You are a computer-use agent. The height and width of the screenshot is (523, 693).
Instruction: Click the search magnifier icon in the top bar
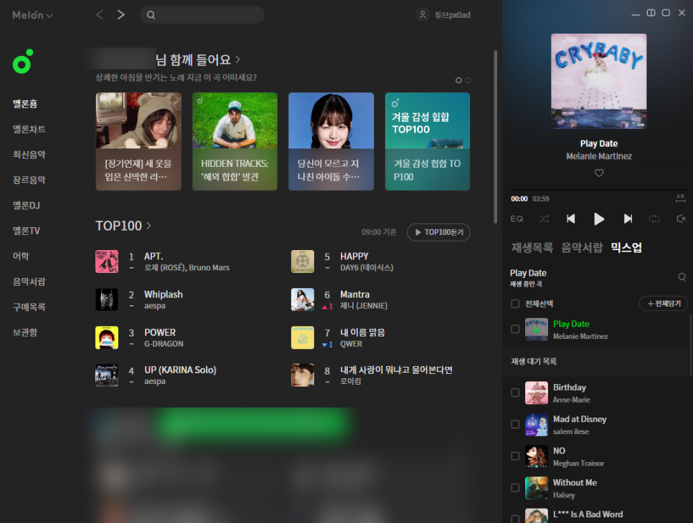(x=151, y=15)
